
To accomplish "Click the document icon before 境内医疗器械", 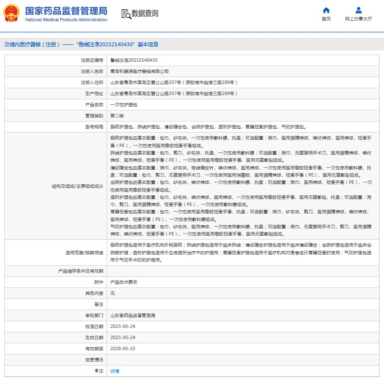I will tap(7, 44).
